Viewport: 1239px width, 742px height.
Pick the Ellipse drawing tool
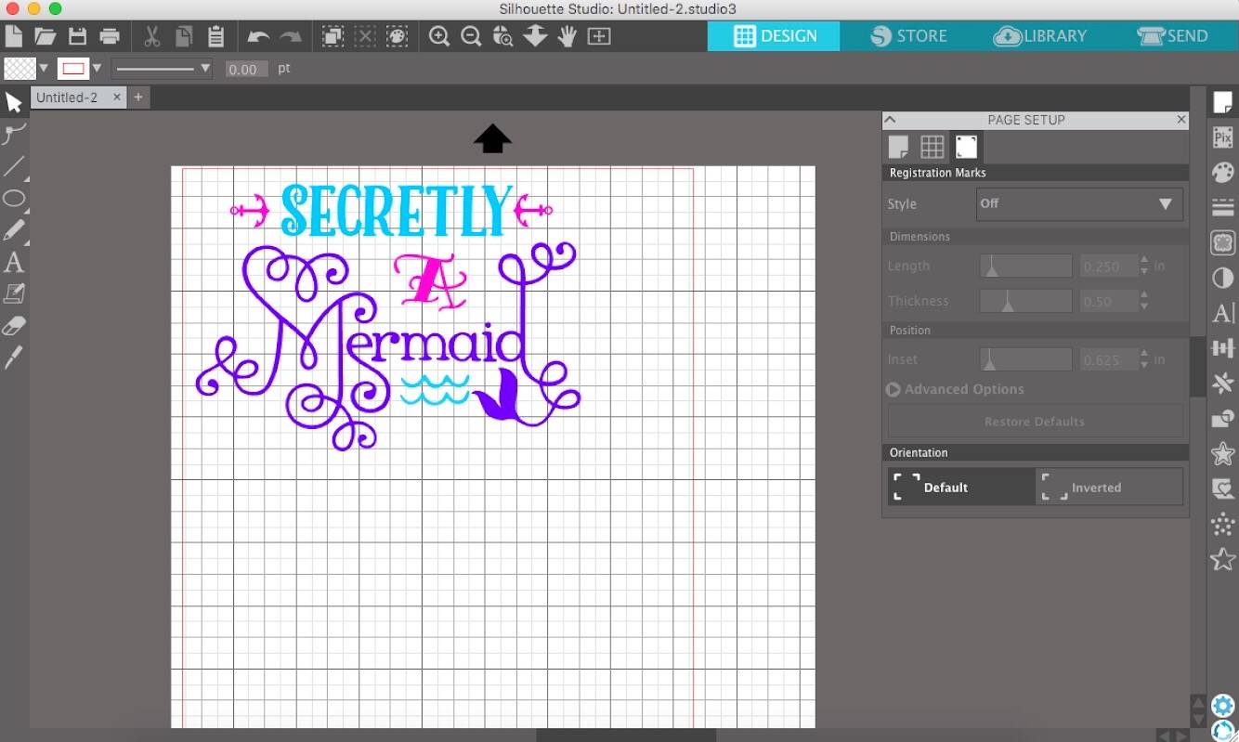(14, 199)
